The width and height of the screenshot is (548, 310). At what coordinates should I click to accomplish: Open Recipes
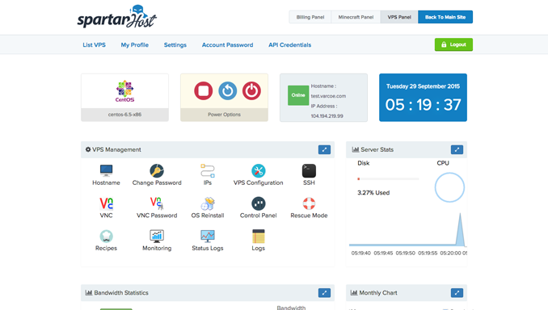click(x=106, y=237)
